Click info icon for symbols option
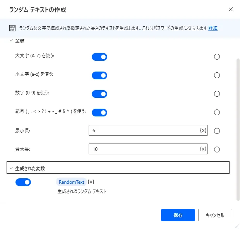This screenshot has height=229, width=240. point(217,112)
